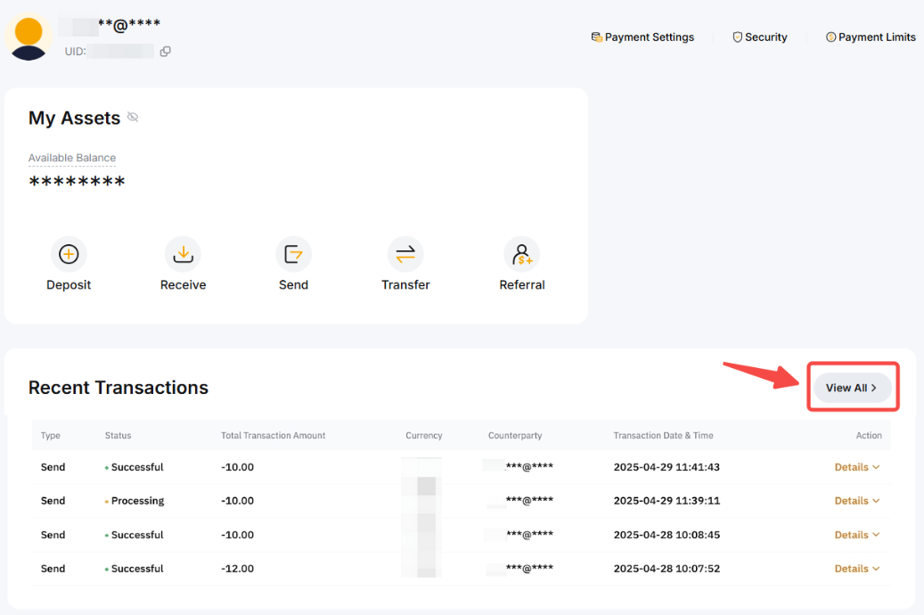Image resolution: width=924 pixels, height=615 pixels.
Task: Click the Deposit plus icon
Action: click(x=69, y=255)
